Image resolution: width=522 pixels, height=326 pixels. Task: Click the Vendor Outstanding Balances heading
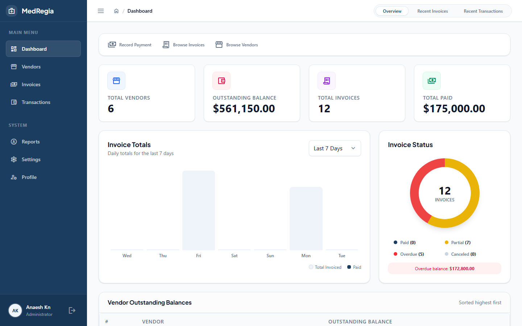coord(150,302)
